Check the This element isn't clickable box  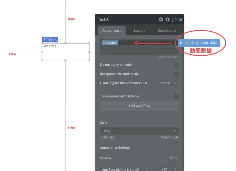pyautogui.click(x=176, y=96)
